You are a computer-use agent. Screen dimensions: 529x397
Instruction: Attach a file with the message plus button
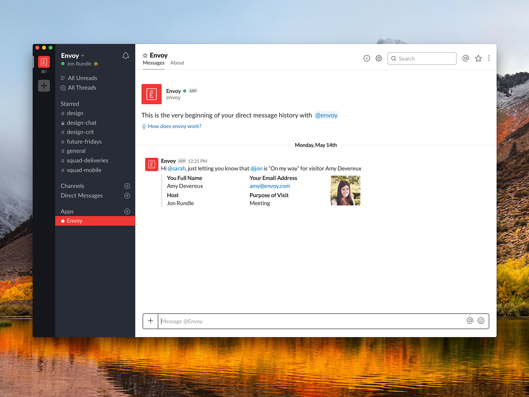(x=150, y=321)
